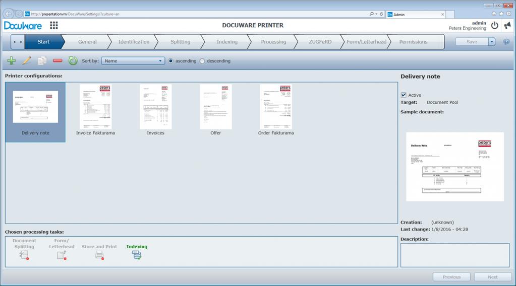Click the address bar search magnifier
The image size is (516, 286).
371,14
